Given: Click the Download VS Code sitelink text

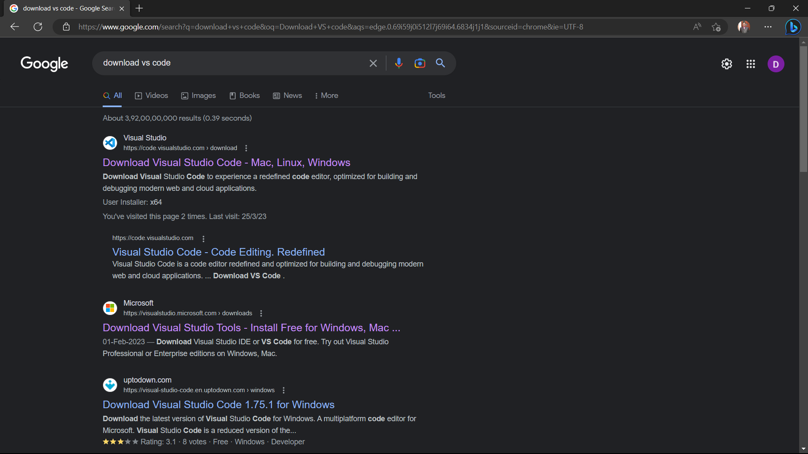Looking at the screenshot, I should click(247, 276).
